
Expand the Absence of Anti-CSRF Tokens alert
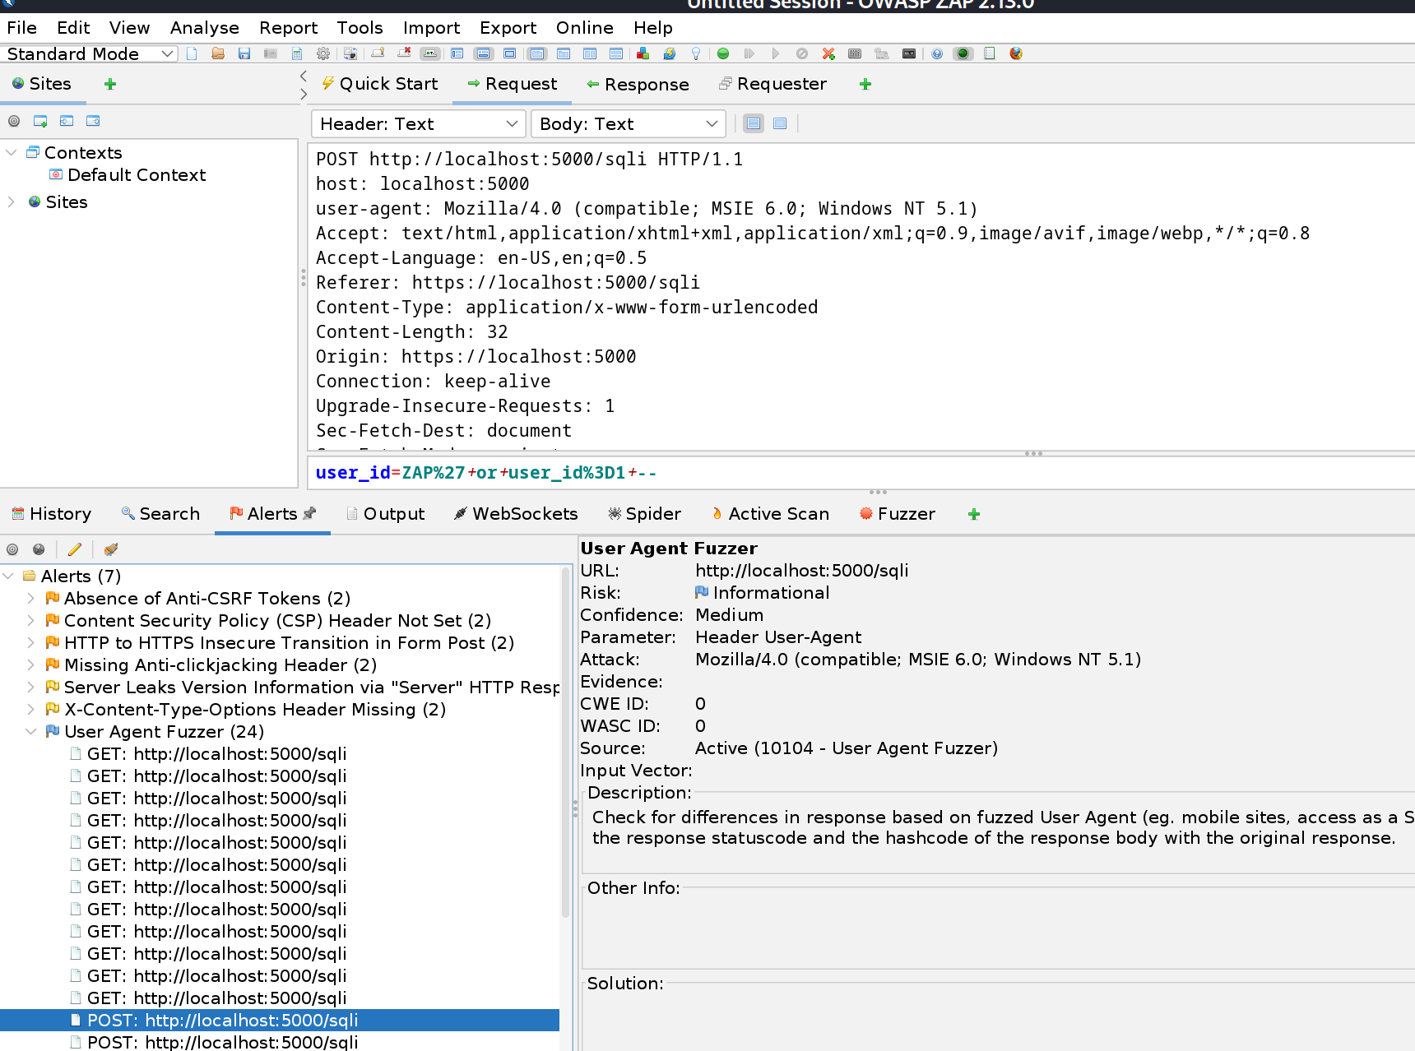click(30, 598)
